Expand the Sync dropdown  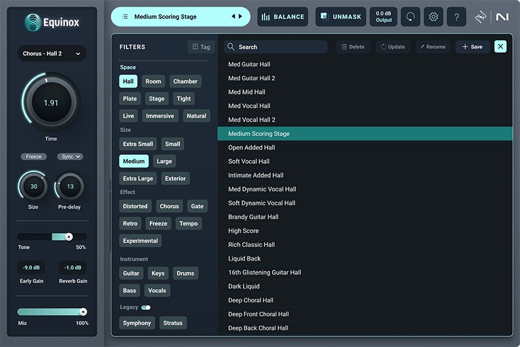(x=70, y=157)
